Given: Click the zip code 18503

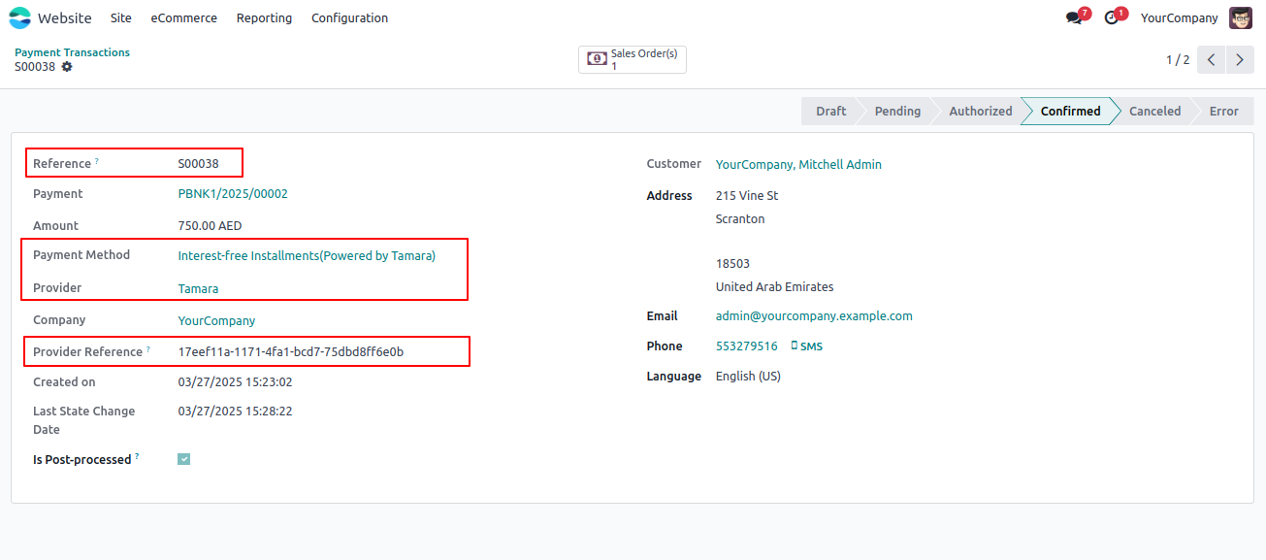Looking at the screenshot, I should tap(732, 264).
